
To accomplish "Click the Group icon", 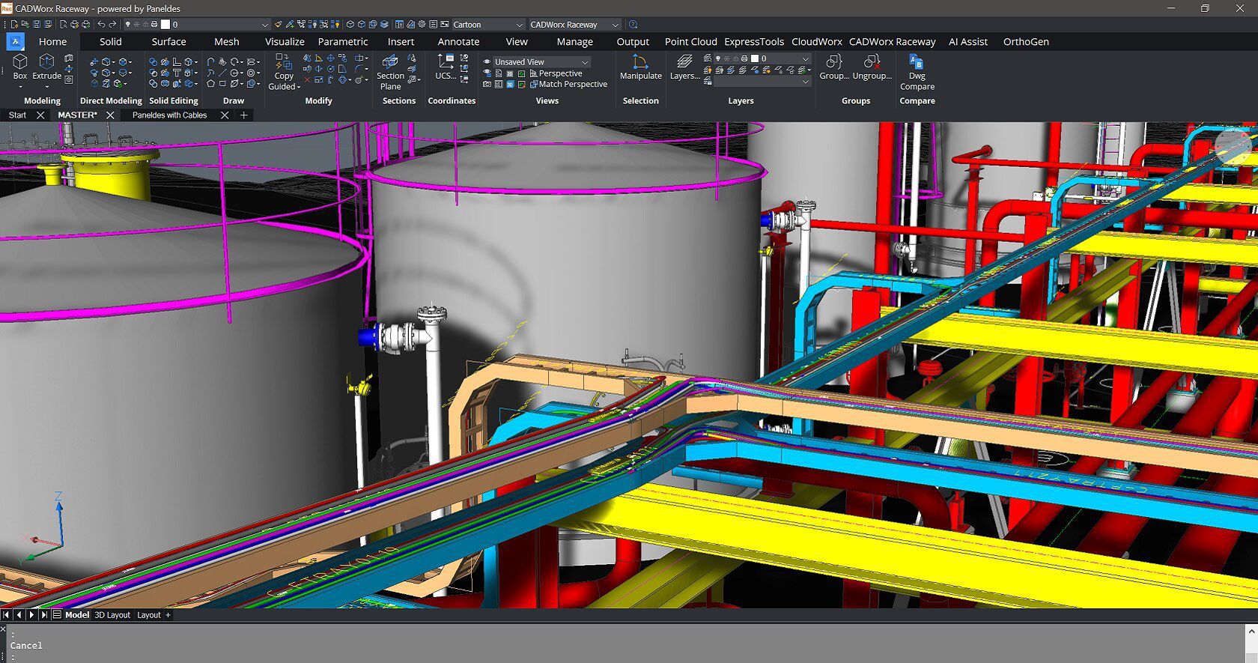I will click(834, 67).
